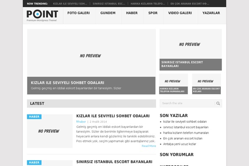Open small featured box 'En çok aranan escort kizlari'
The height and width of the screenshot is (166, 249).
pos(206,84)
